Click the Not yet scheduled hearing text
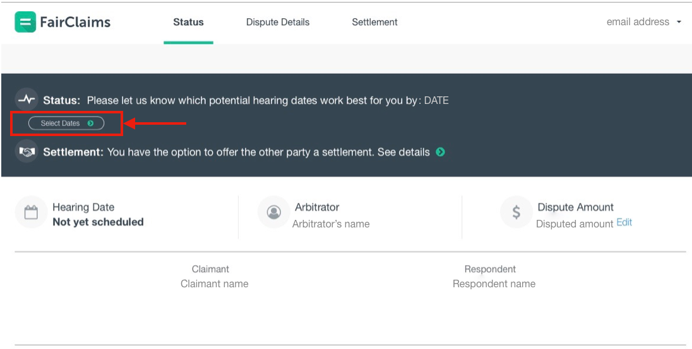Image resolution: width=692 pixels, height=349 pixels. point(98,222)
